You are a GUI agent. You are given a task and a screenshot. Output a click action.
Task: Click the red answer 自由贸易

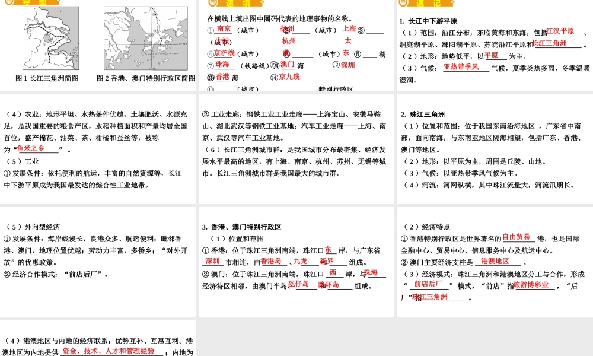[517, 237]
